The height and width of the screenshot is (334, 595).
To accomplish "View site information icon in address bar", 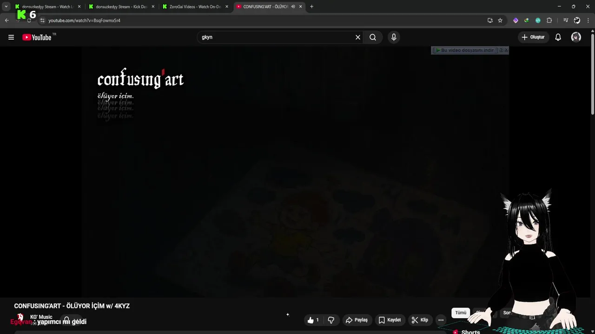I will click(42, 20).
